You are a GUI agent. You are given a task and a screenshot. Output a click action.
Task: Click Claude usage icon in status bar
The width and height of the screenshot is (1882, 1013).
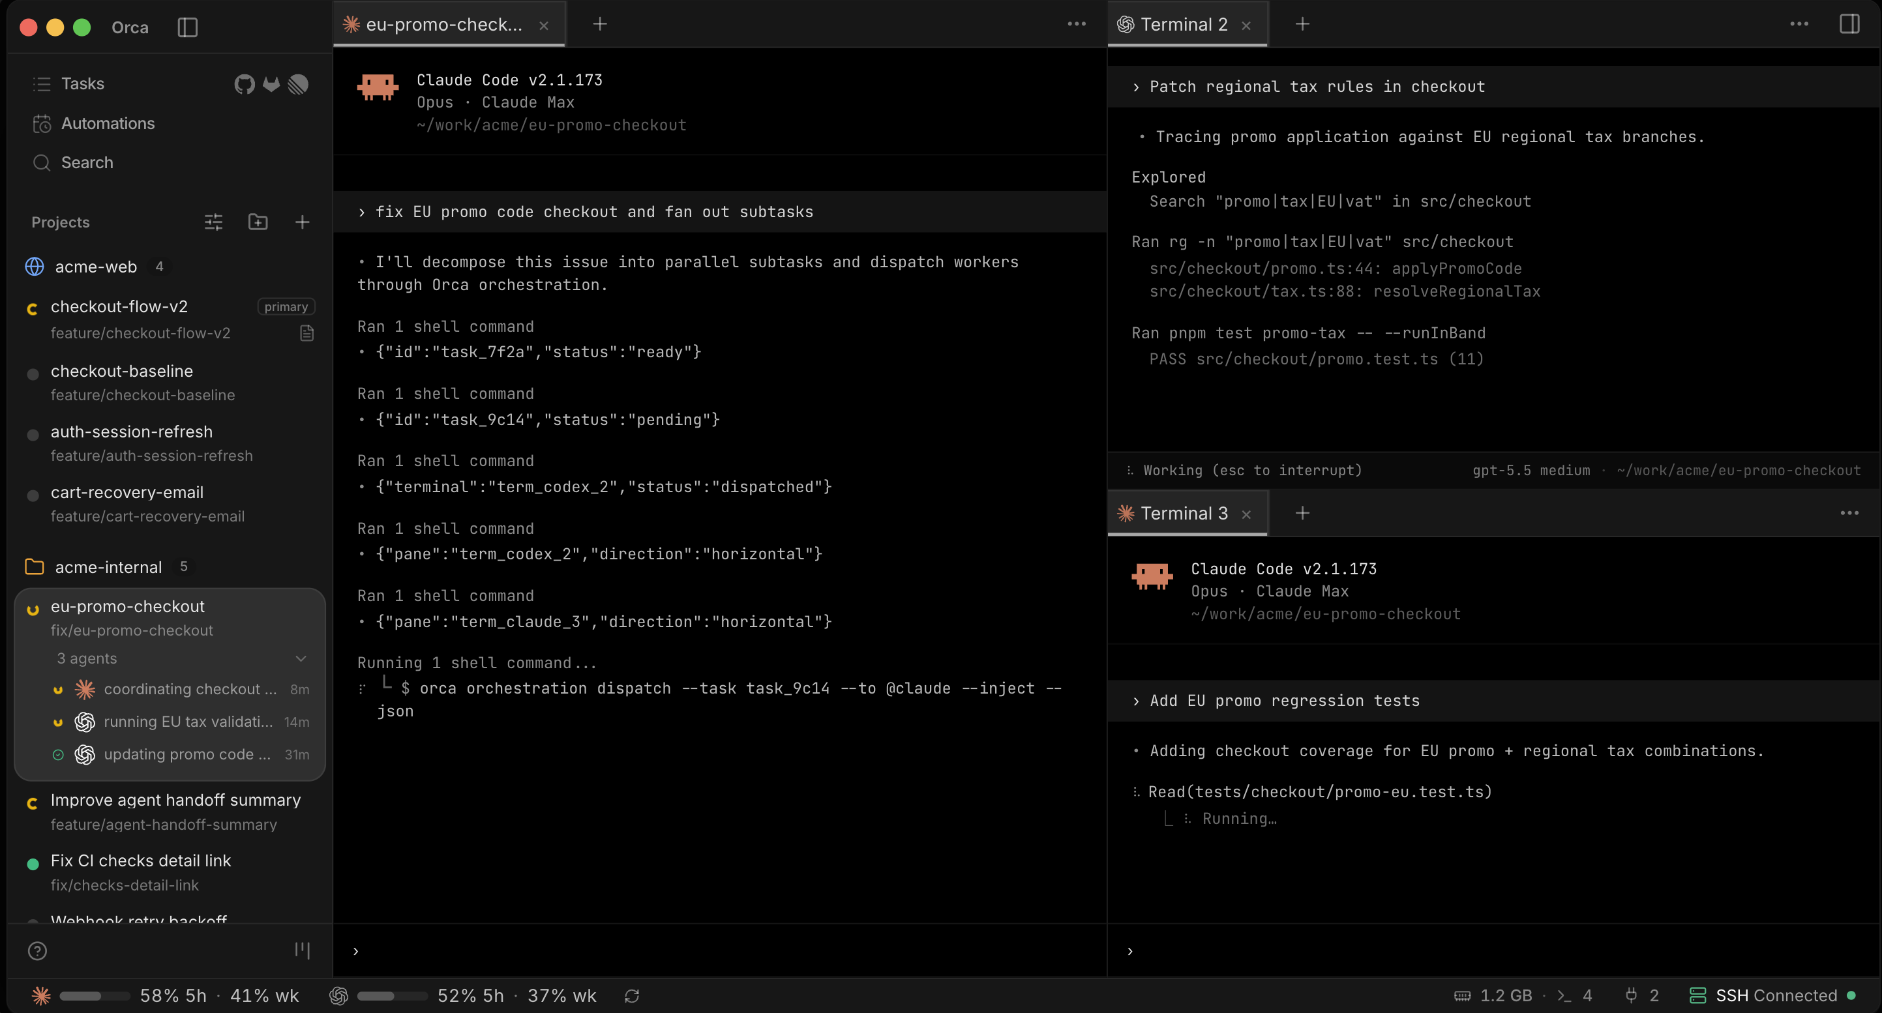[42, 995]
